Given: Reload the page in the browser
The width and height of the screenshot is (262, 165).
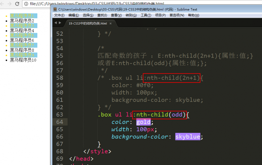Looking at the screenshot, I should pos(17,4).
